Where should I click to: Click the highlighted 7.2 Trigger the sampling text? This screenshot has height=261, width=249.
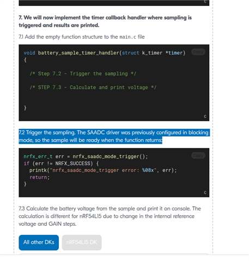click(114, 136)
